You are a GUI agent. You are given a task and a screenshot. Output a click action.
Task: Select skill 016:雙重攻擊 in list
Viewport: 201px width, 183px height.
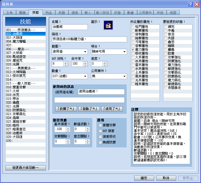[26, 87]
